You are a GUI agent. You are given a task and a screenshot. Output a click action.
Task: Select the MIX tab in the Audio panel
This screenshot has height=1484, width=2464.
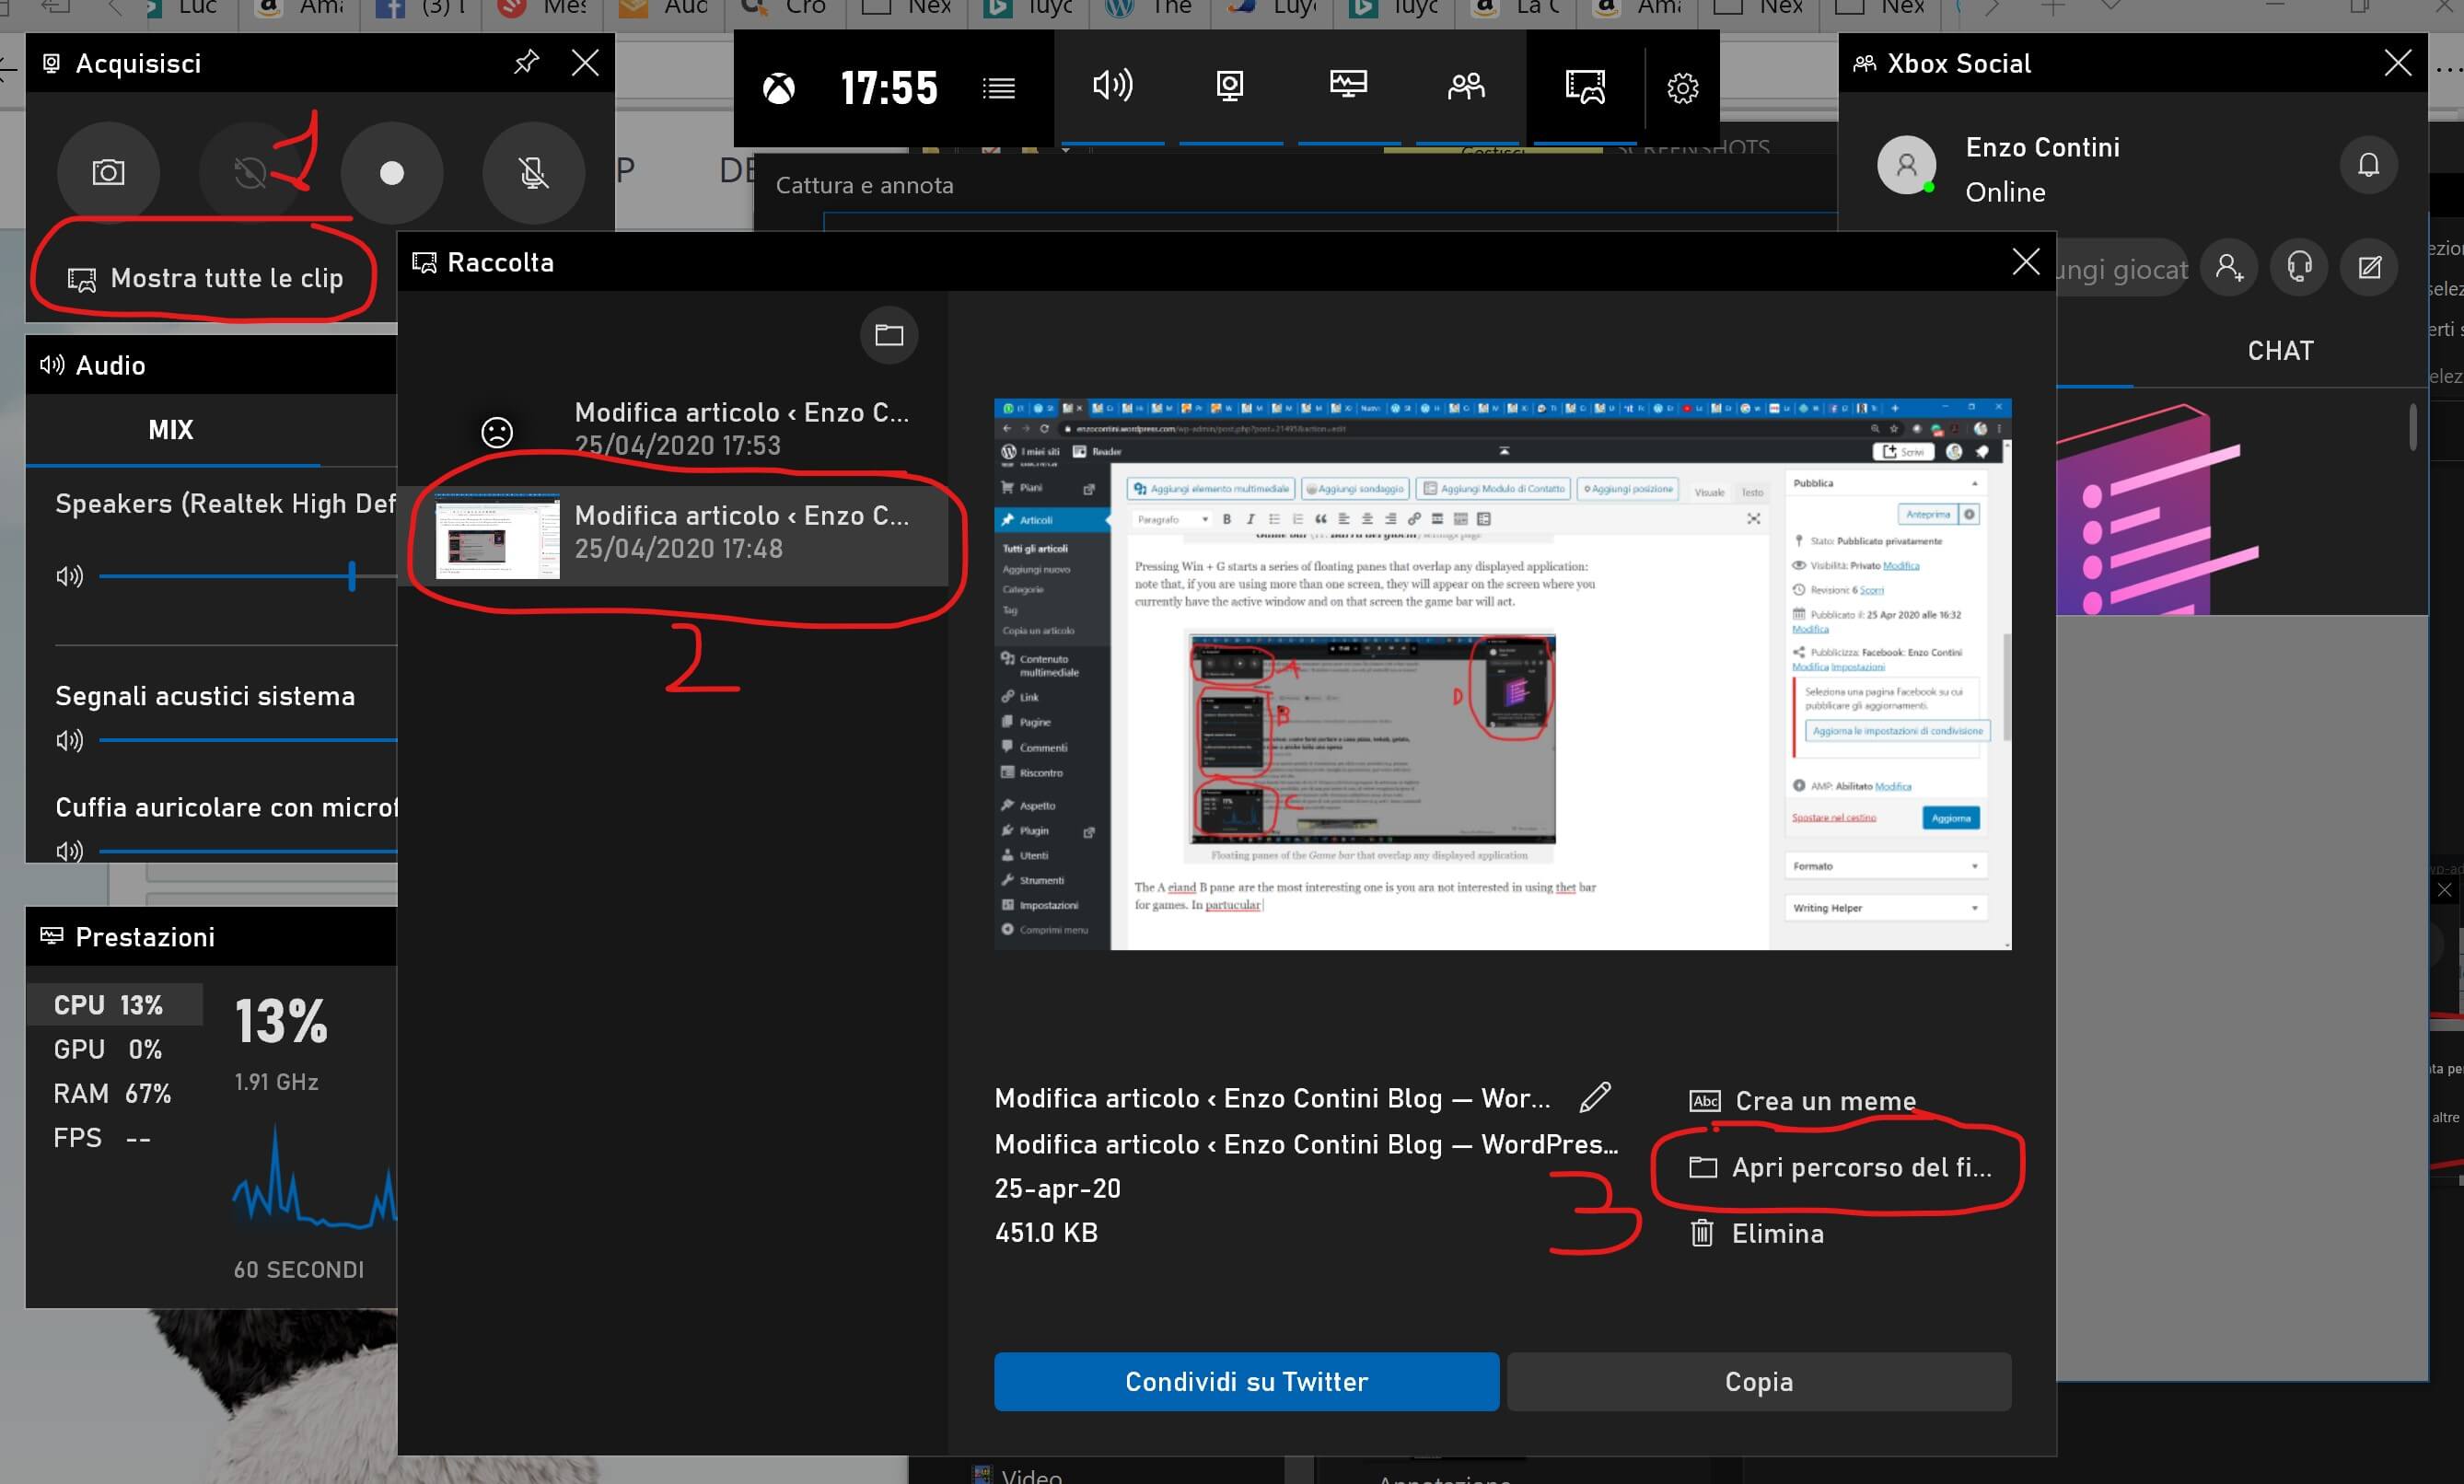click(171, 430)
